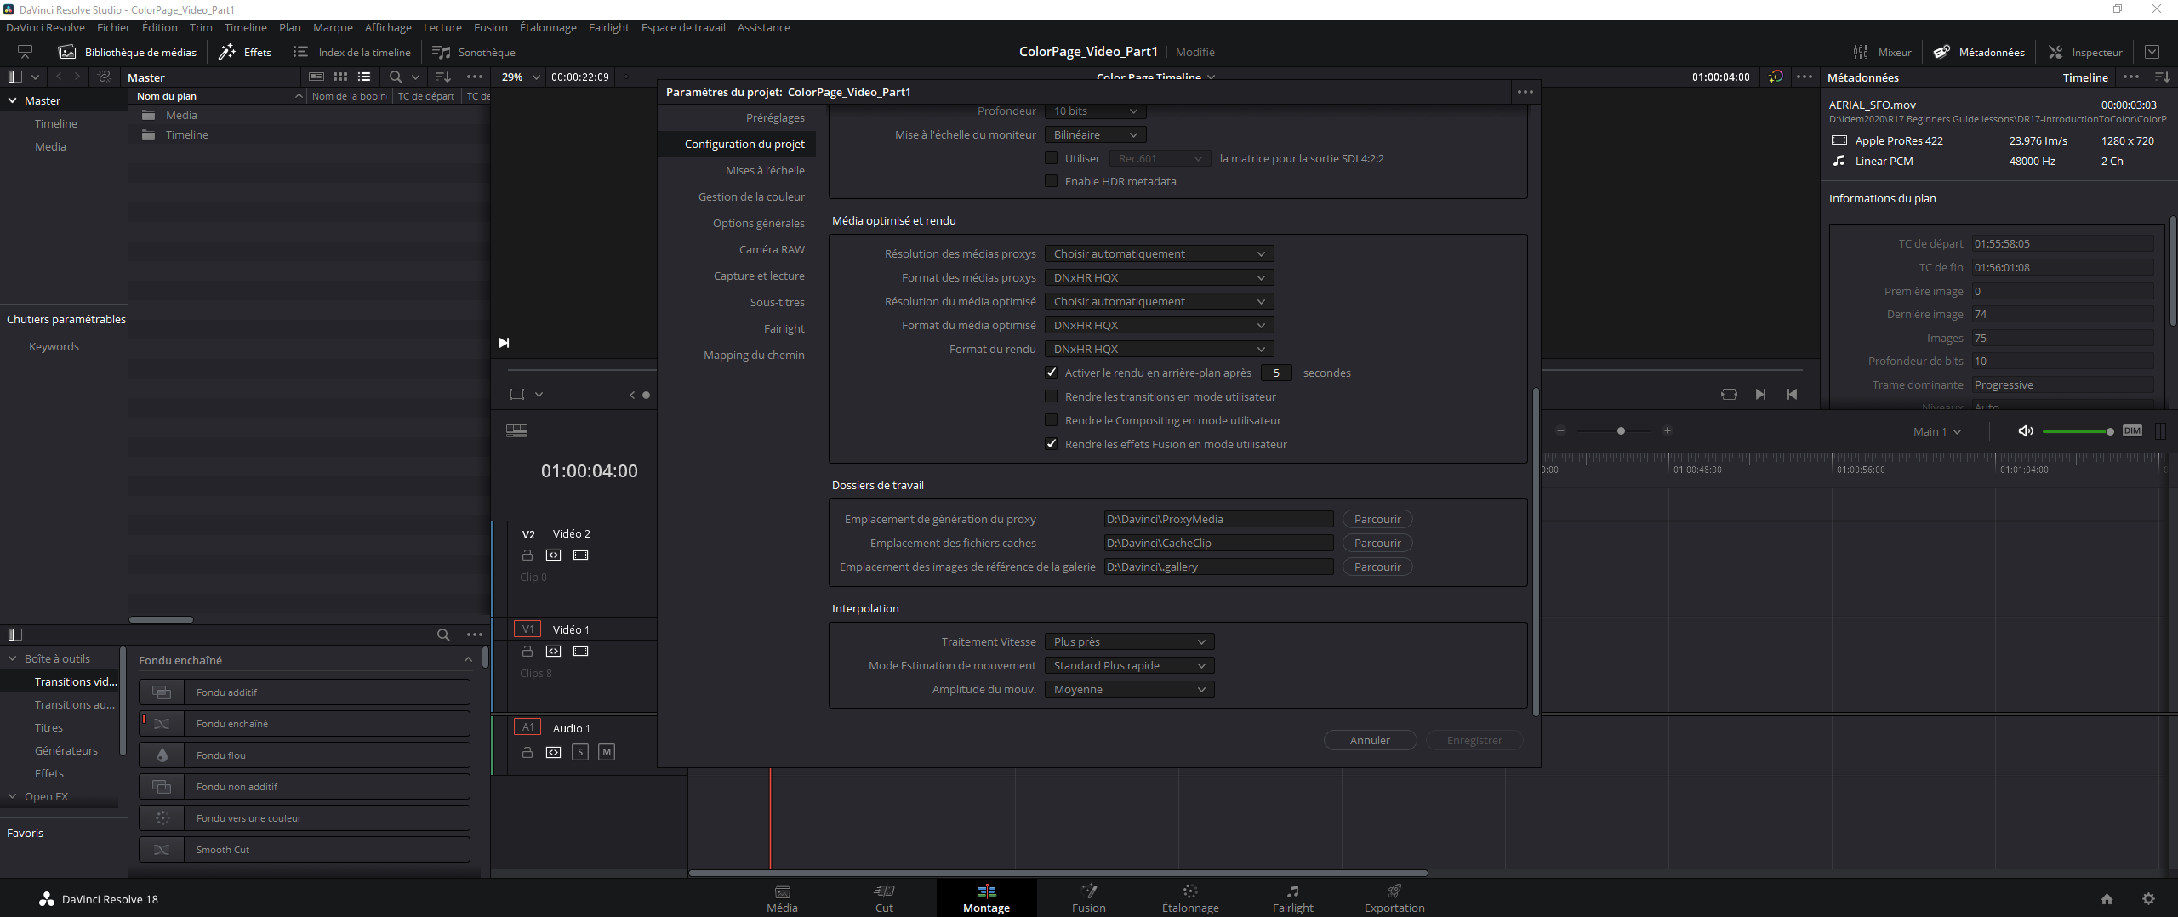Toggle the Effets panel
This screenshot has width=2178, height=917.
245,52
